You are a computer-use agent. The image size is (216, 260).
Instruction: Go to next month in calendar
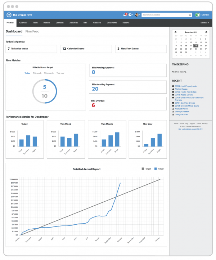pos(206,32)
